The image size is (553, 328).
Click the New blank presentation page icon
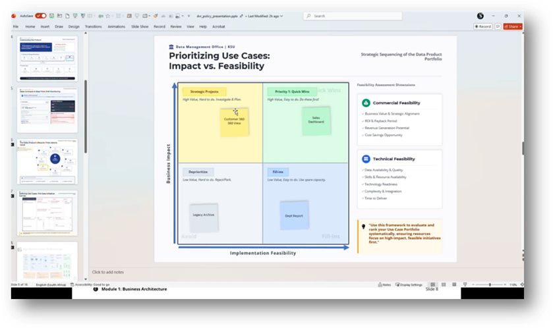point(67,16)
